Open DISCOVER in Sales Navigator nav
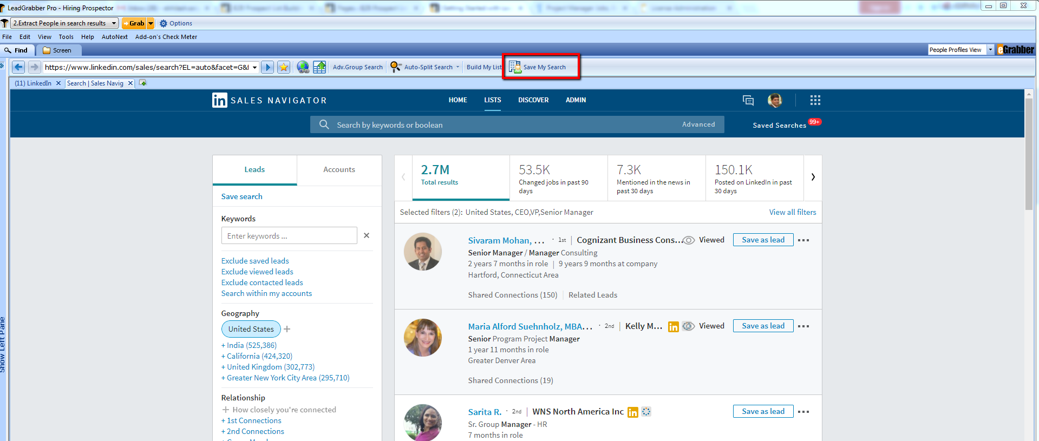The image size is (1039, 441). (x=533, y=100)
